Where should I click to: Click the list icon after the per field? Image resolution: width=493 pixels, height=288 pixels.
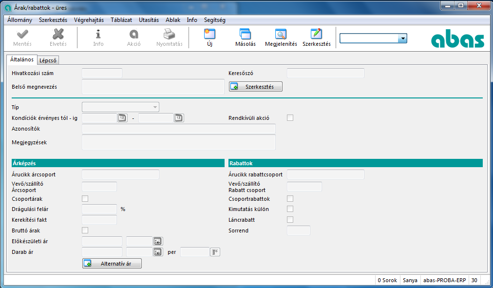click(215, 252)
